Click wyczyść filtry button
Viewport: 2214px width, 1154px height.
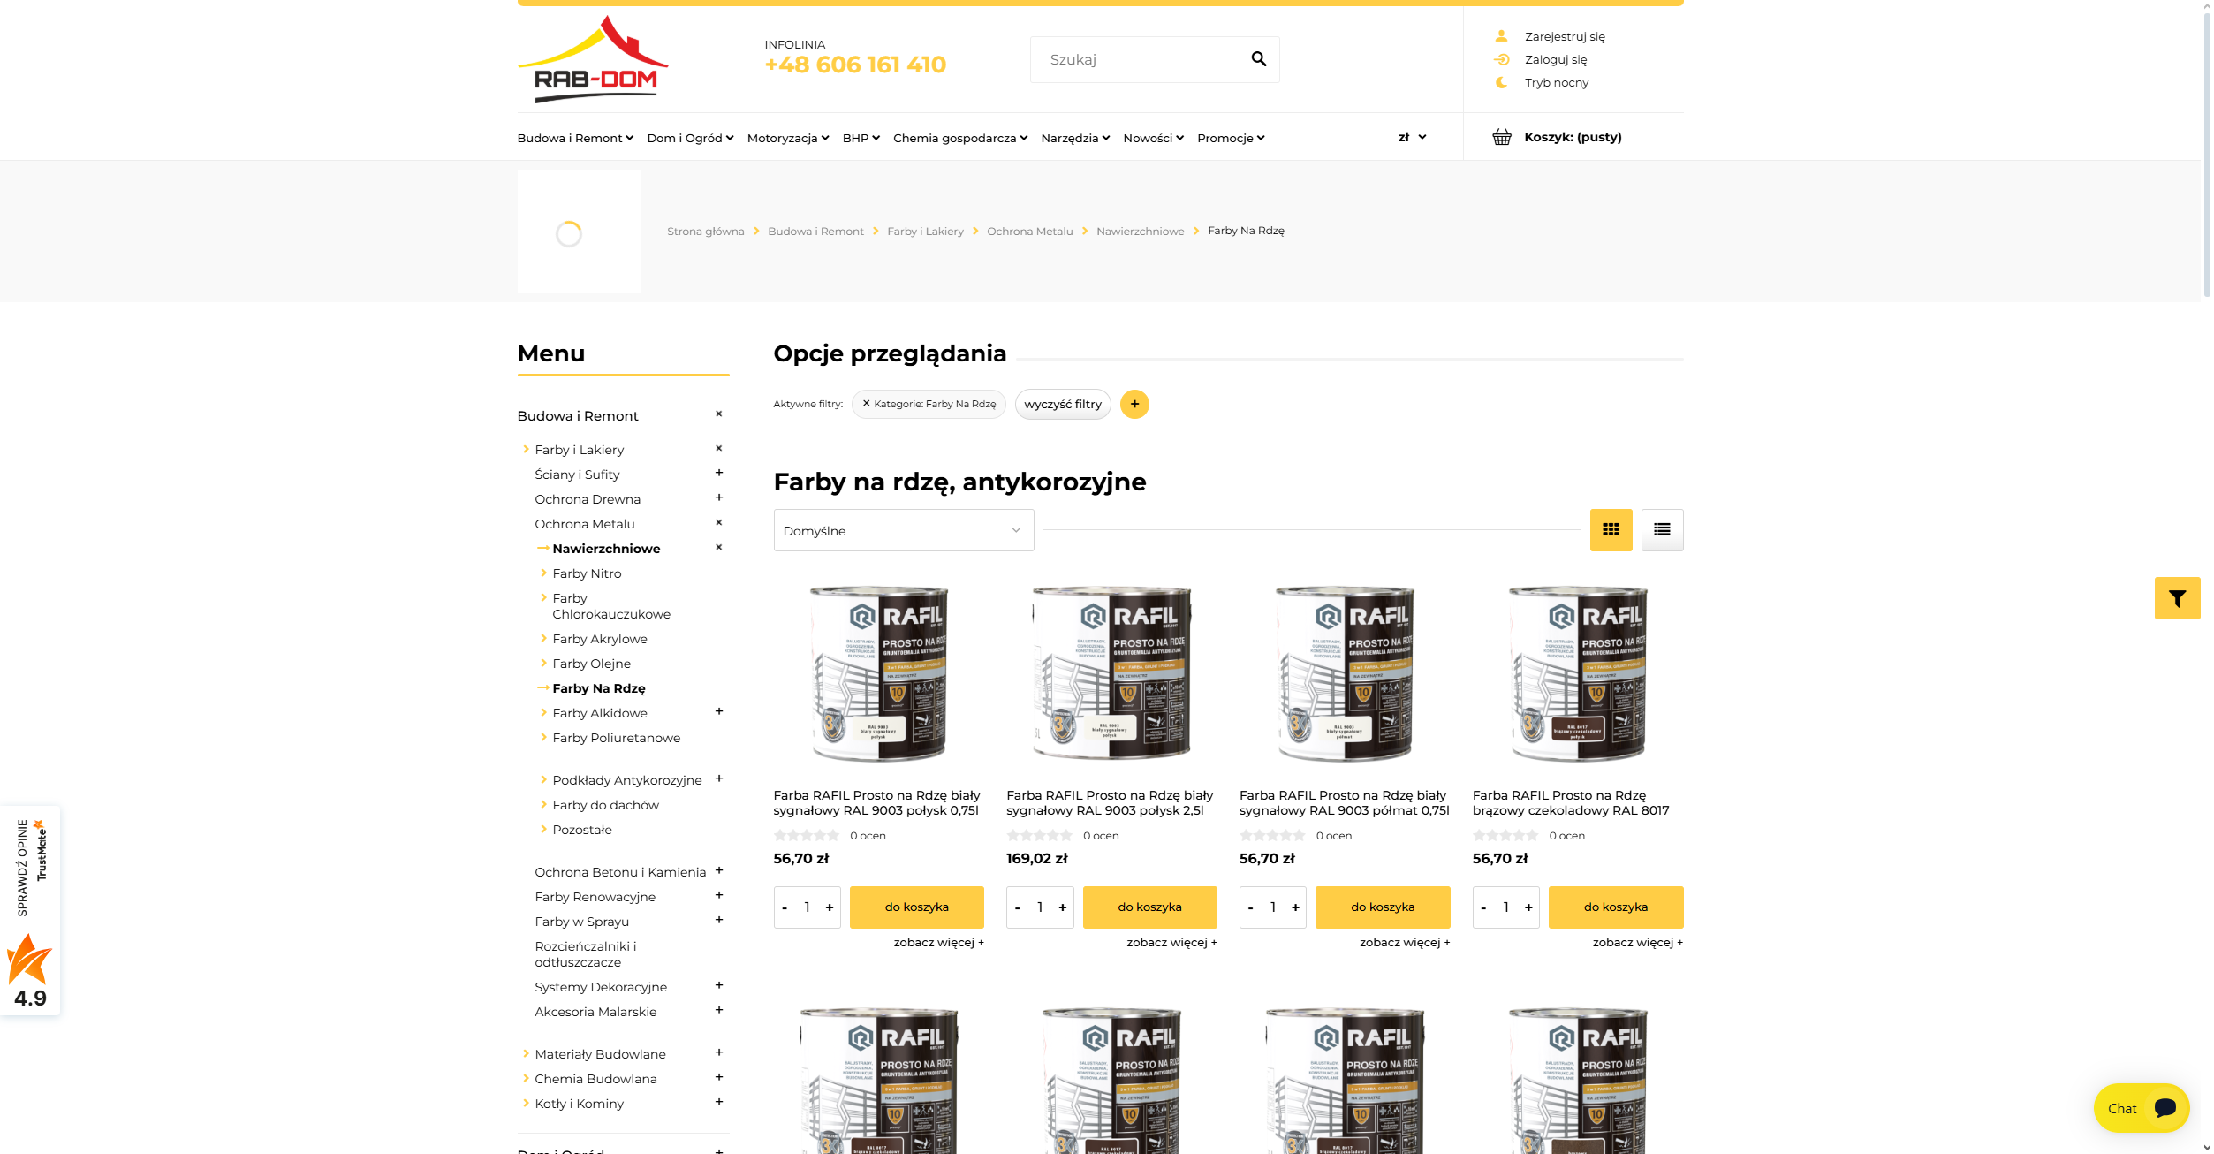(x=1062, y=405)
